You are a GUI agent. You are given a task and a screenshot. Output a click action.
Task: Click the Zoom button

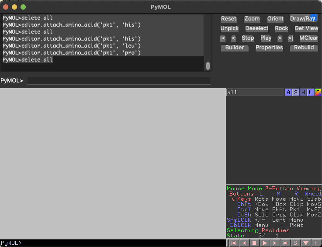tap(252, 19)
